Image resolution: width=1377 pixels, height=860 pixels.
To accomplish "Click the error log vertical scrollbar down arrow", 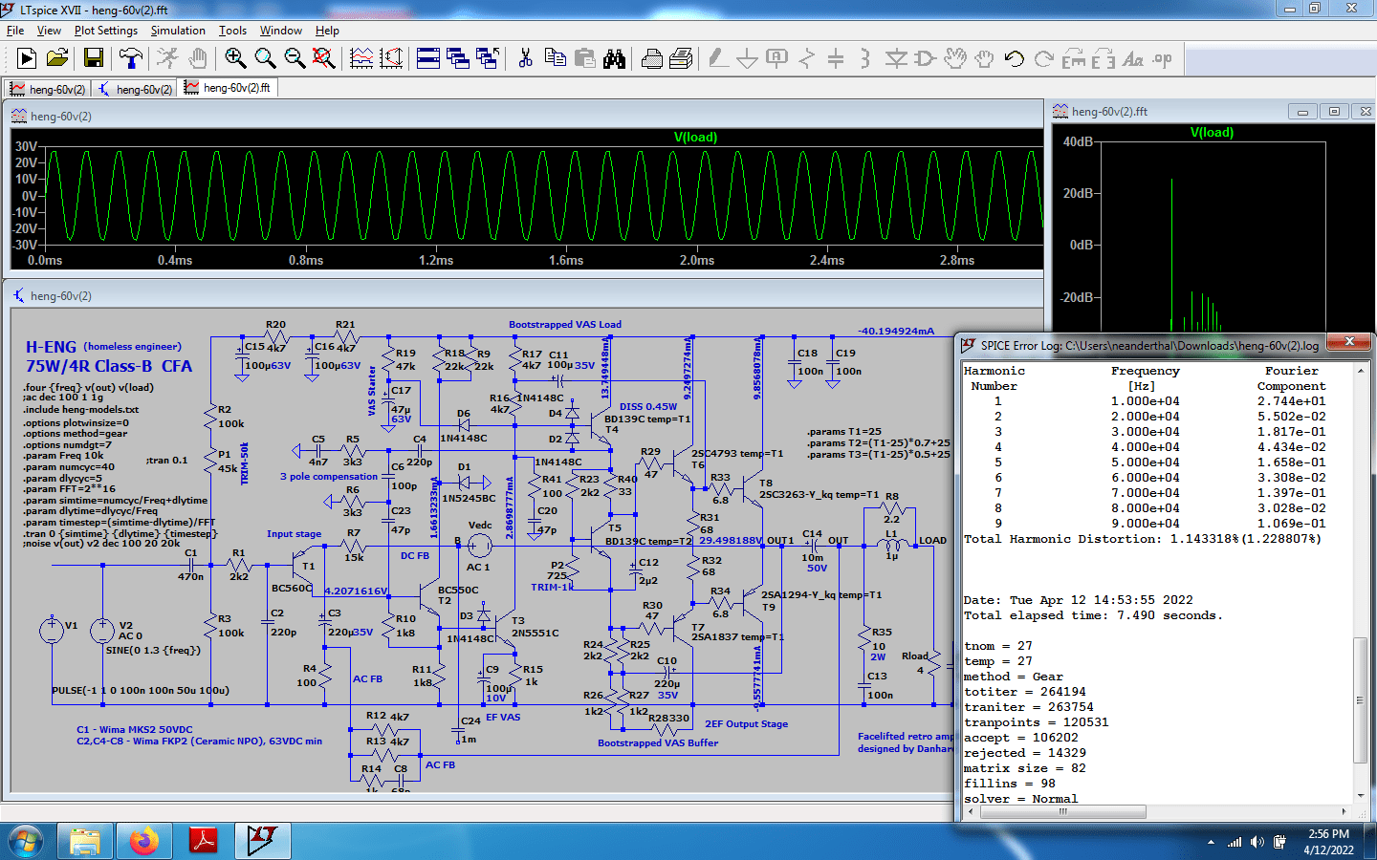I will point(1360,795).
